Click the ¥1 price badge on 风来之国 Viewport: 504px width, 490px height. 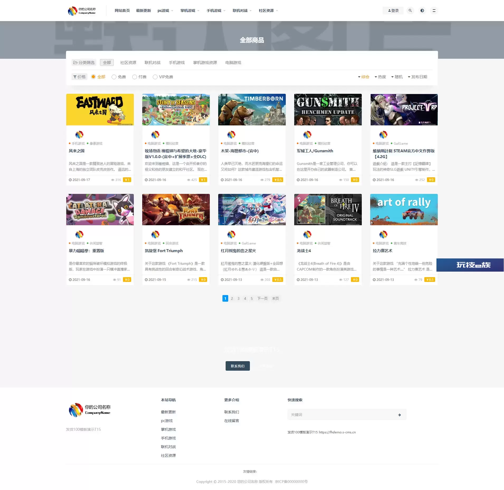click(x=127, y=180)
